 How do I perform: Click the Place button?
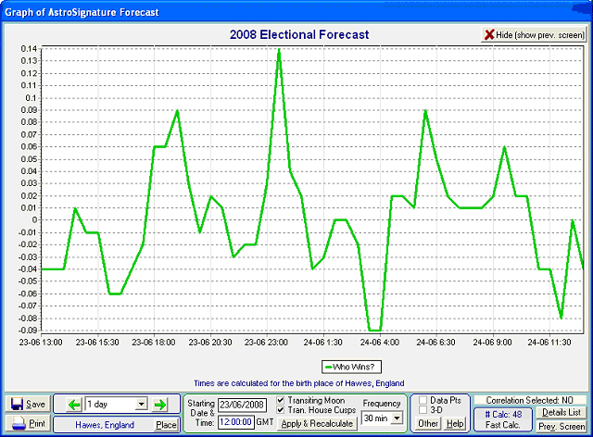click(x=166, y=425)
